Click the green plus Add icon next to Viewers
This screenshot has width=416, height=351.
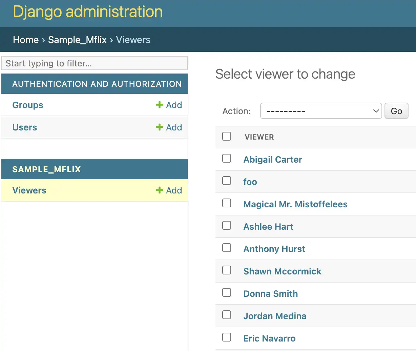tap(159, 190)
